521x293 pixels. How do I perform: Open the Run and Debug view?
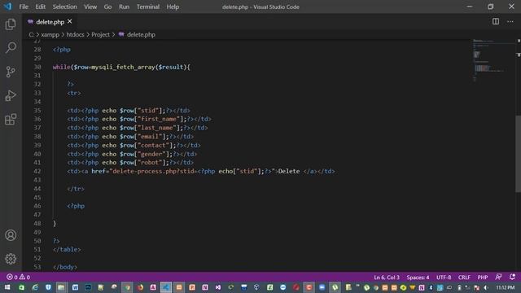coord(11,96)
